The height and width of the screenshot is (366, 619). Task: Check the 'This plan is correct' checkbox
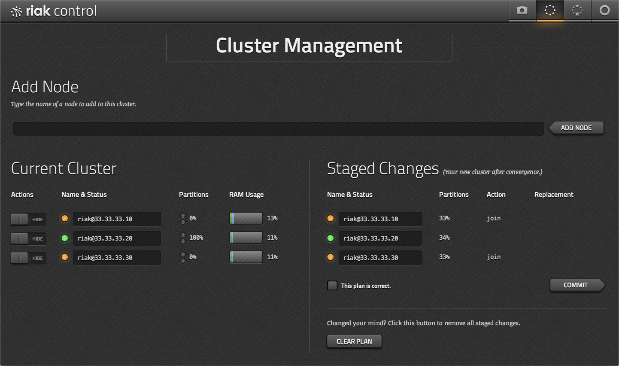tap(332, 285)
